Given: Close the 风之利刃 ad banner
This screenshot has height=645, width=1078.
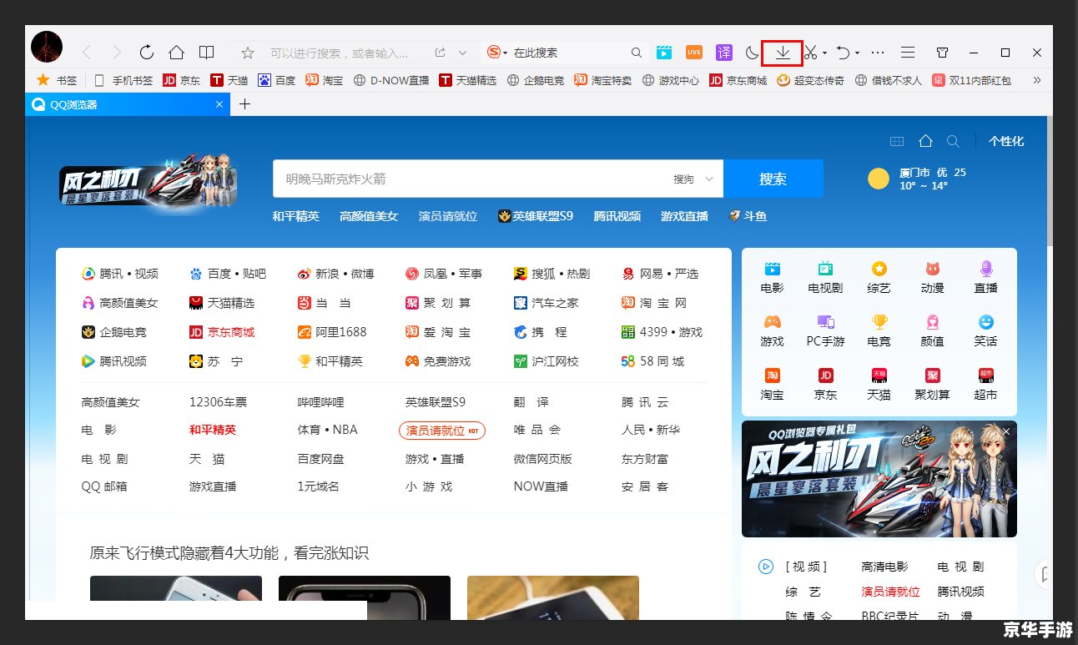Looking at the screenshot, I should pyautogui.click(x=1006, y=431).
